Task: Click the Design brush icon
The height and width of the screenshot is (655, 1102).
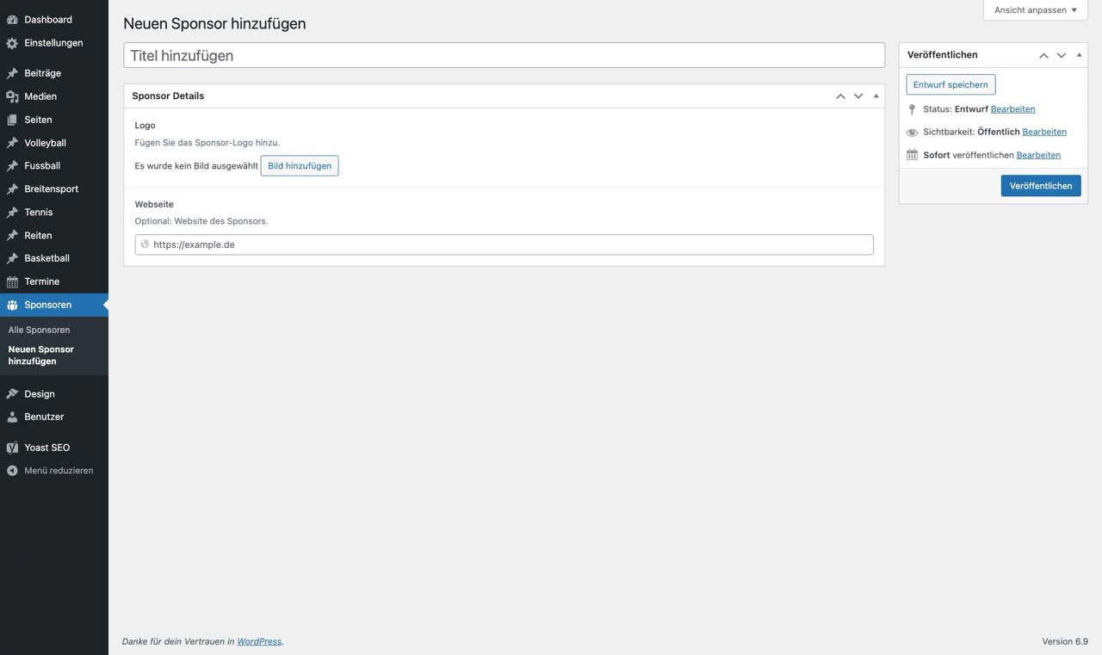Action: tap(12, 394)
